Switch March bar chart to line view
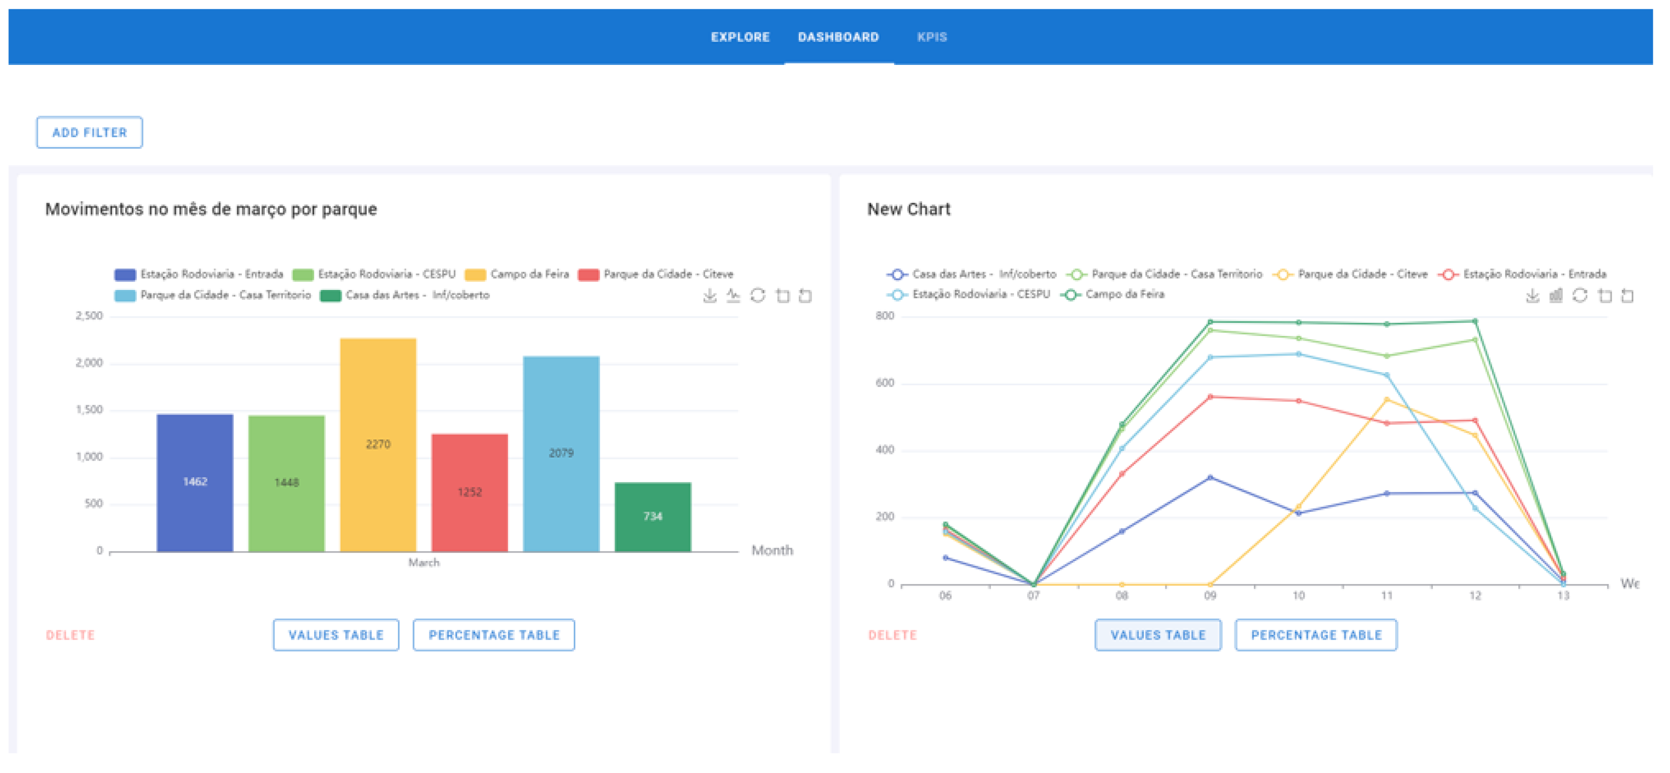The height and width of the screenshot is (773, 1670). point(733,296)
